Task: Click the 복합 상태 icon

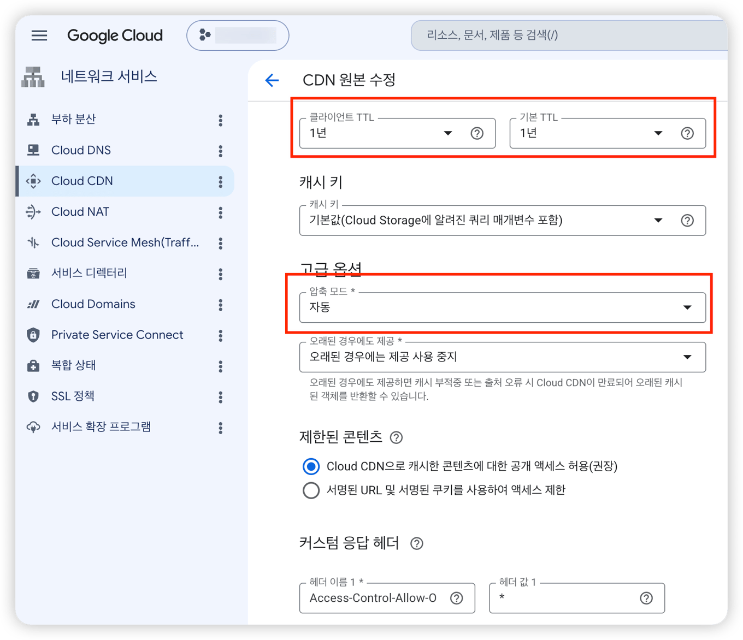Action: point(33,365)
